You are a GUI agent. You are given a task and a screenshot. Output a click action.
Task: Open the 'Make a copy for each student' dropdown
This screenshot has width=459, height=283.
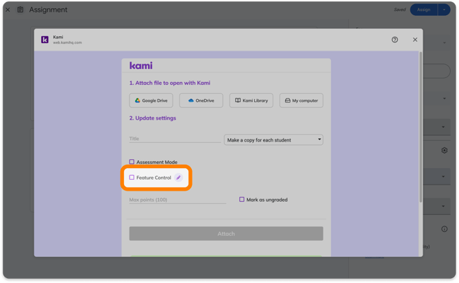point(273,140)
